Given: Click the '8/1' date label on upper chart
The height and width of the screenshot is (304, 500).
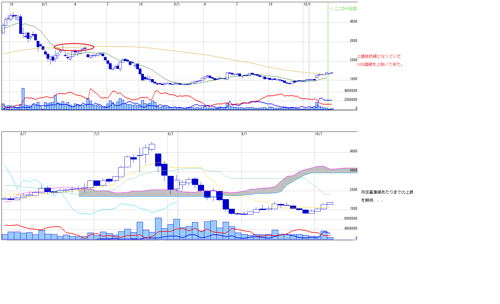Looking at the screenshot, I should (45, 4).
